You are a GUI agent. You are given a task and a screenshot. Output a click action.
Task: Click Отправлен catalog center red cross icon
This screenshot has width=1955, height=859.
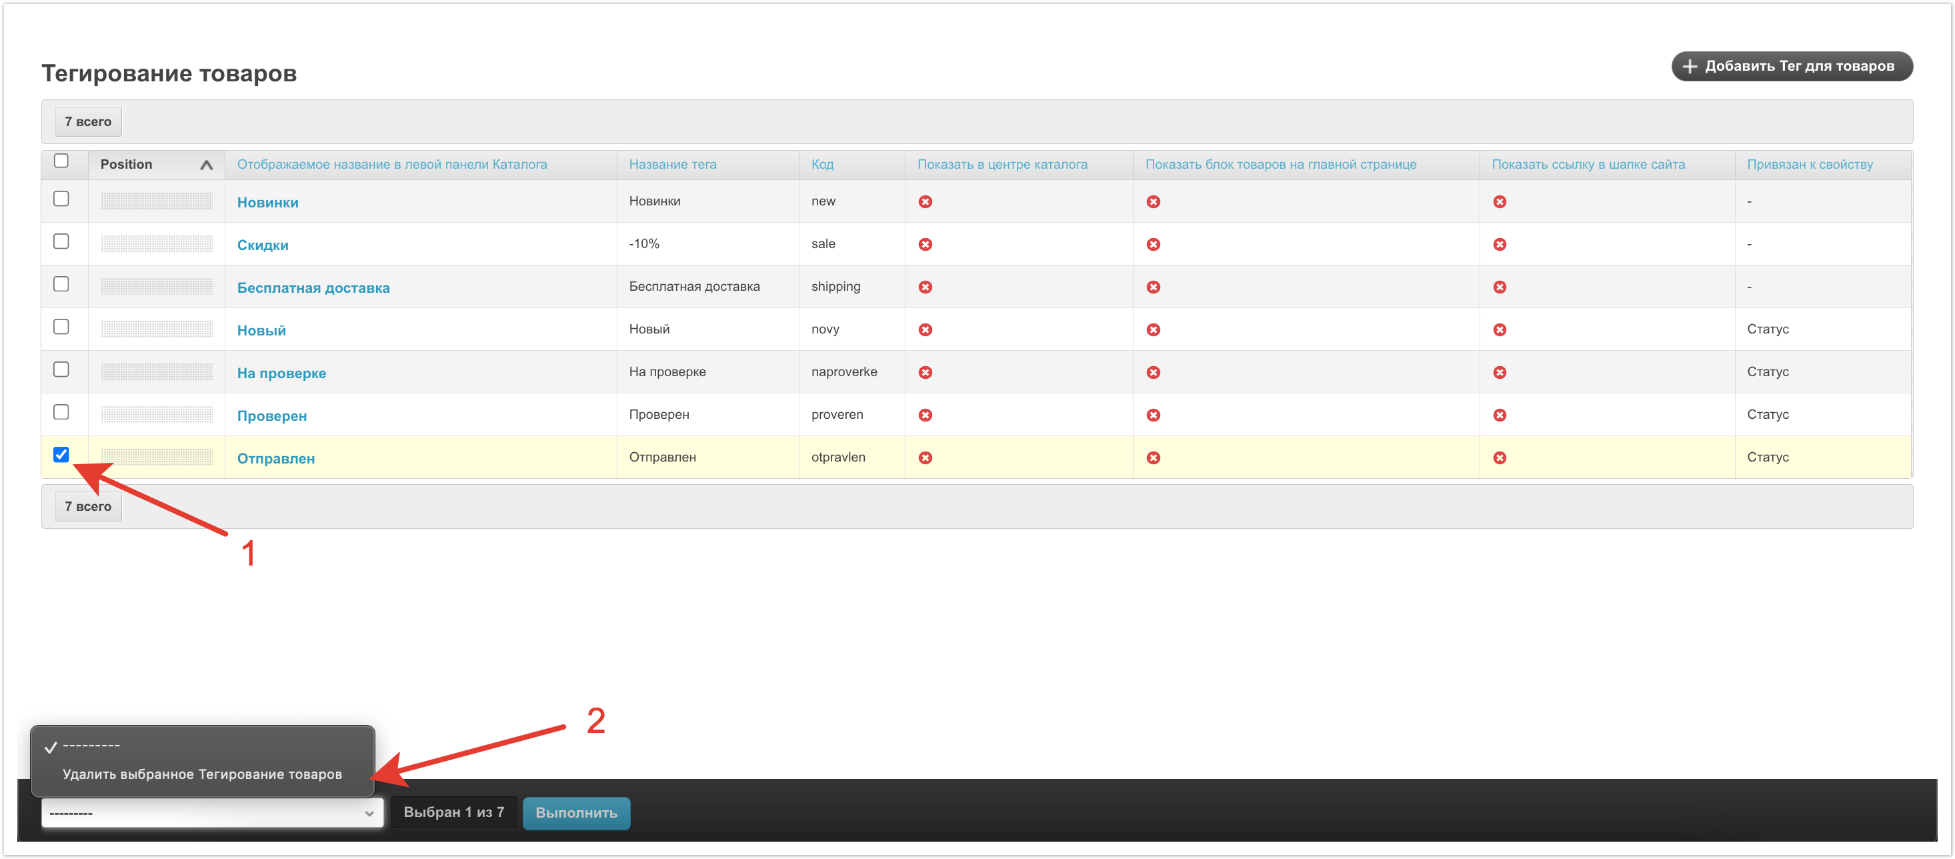[925, 458]
